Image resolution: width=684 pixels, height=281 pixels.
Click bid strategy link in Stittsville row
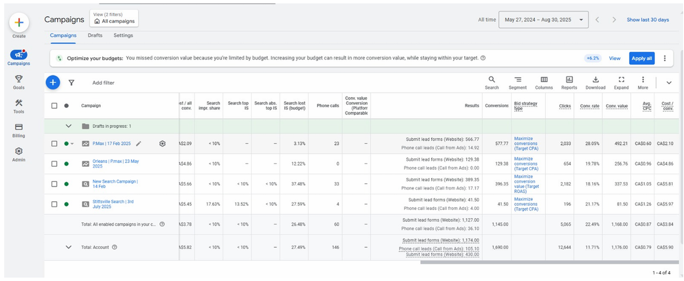click(526, 204)
